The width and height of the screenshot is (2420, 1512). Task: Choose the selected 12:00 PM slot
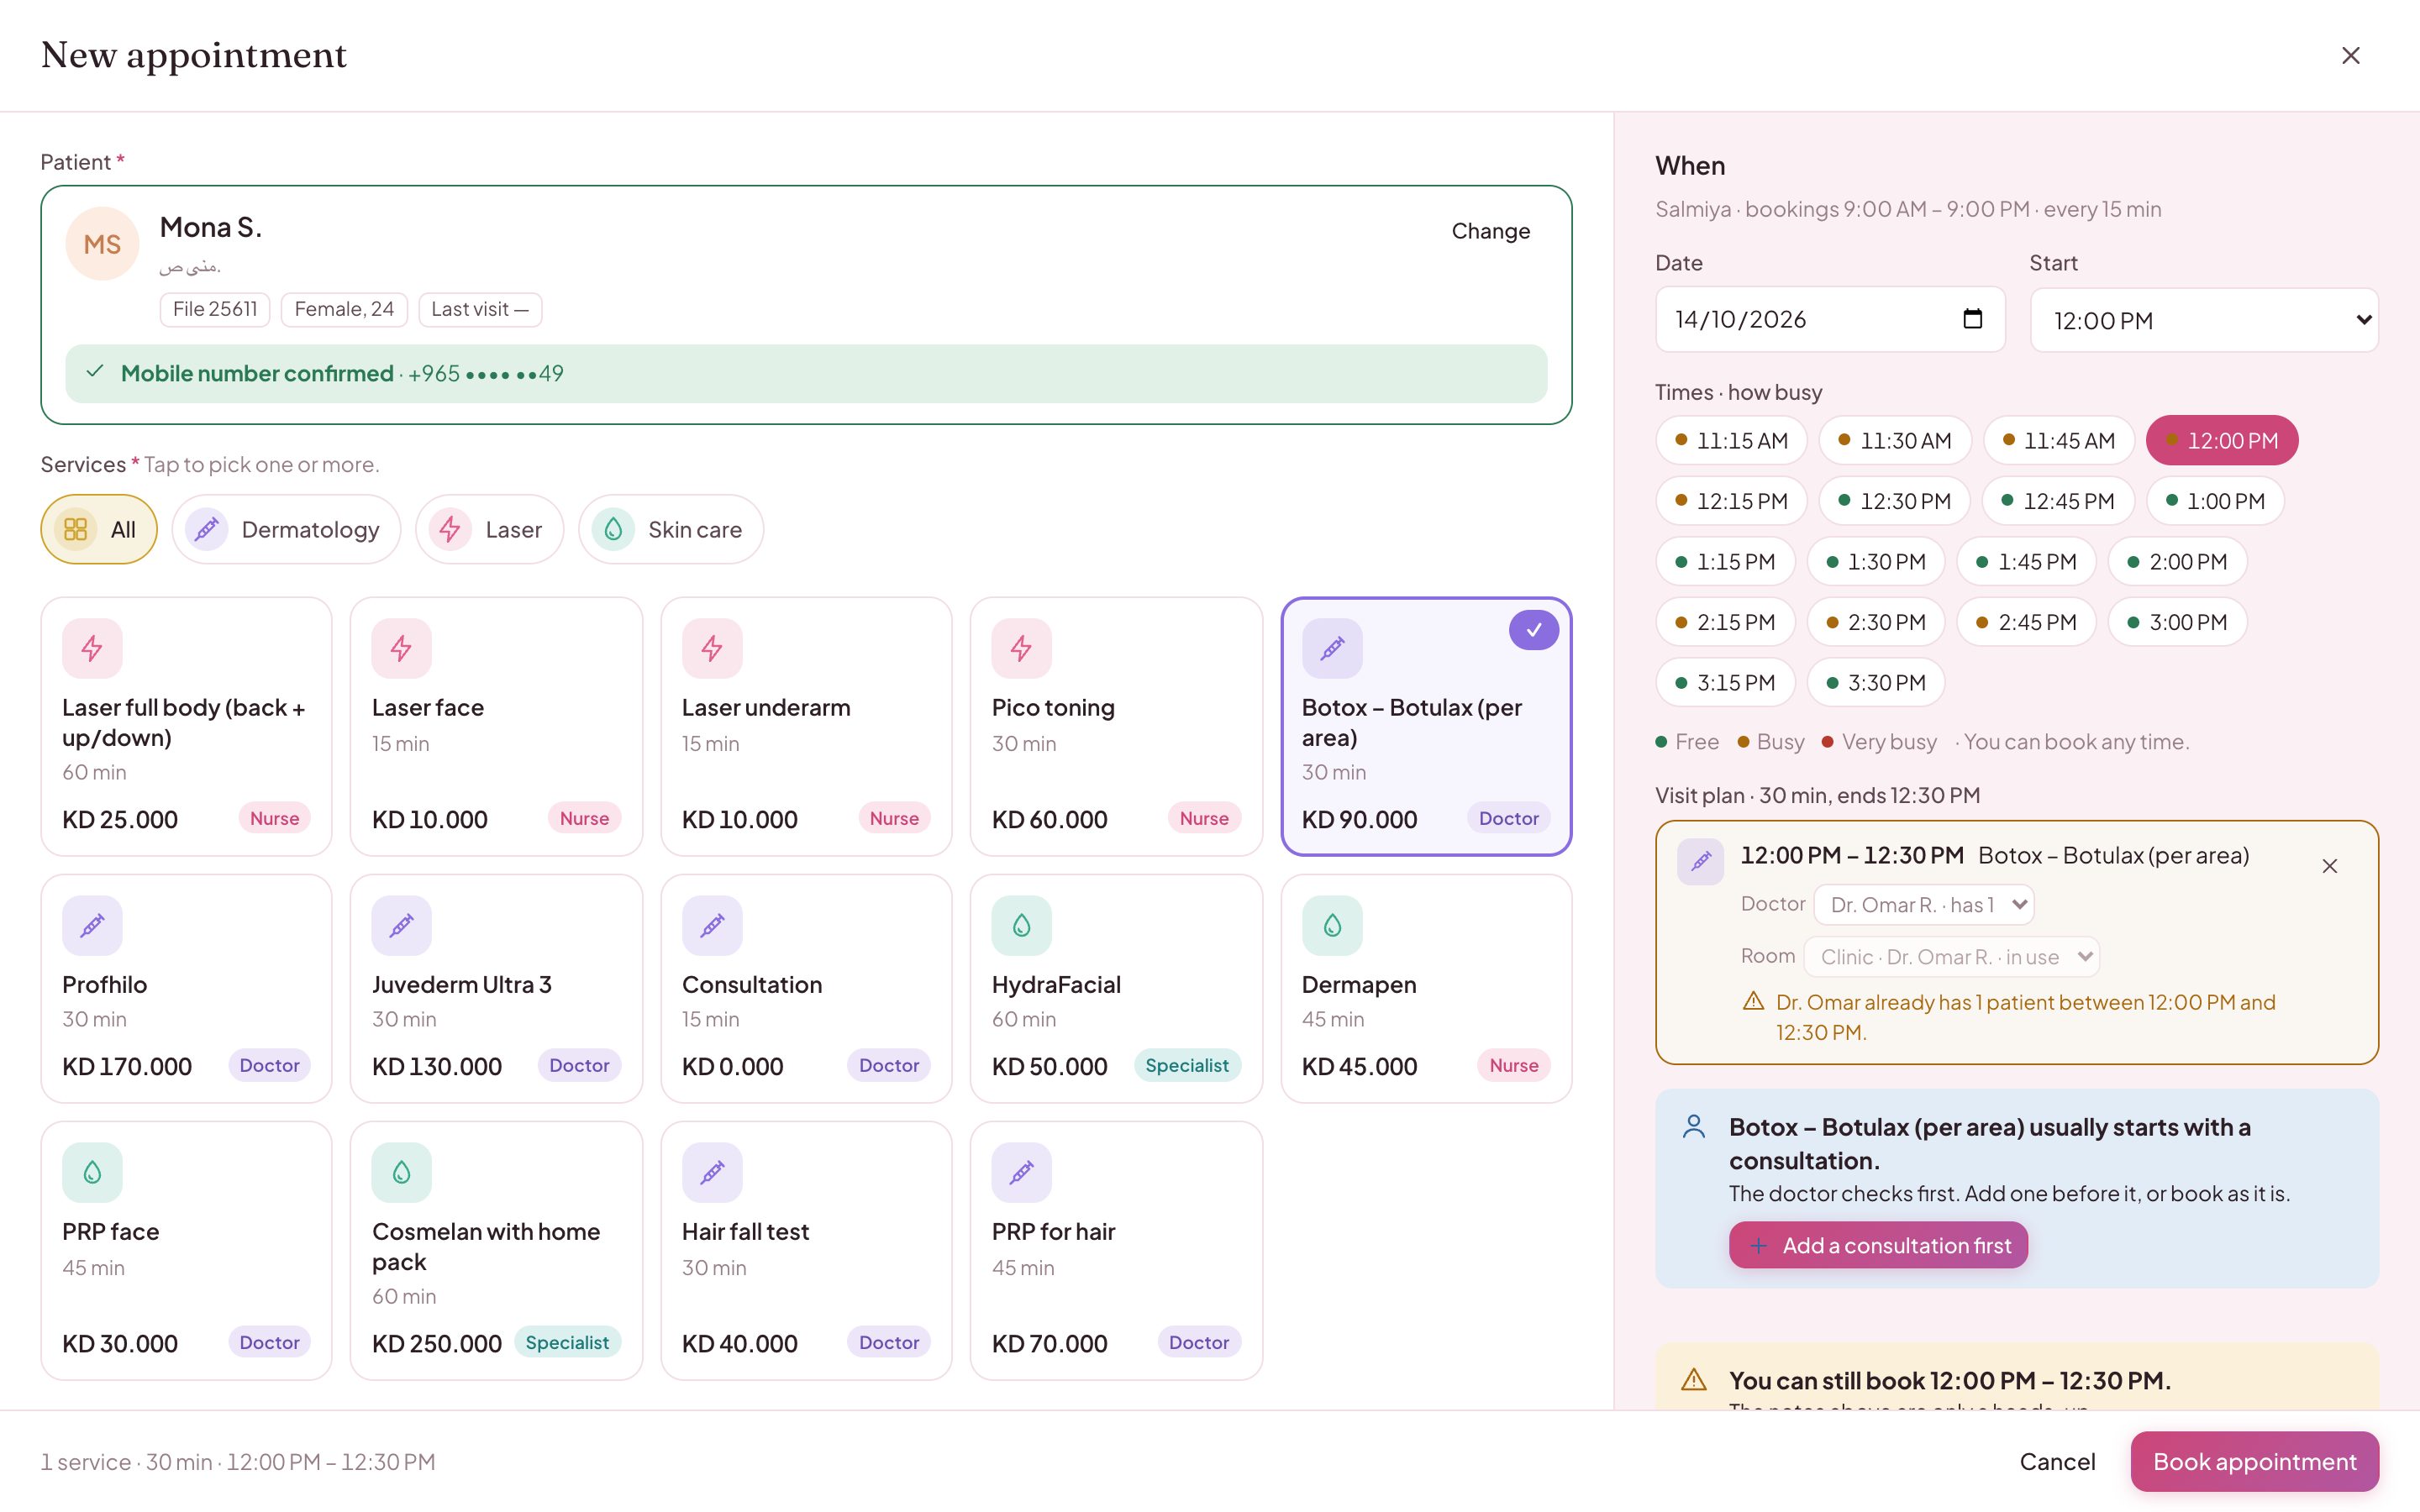pos(2222,440)
